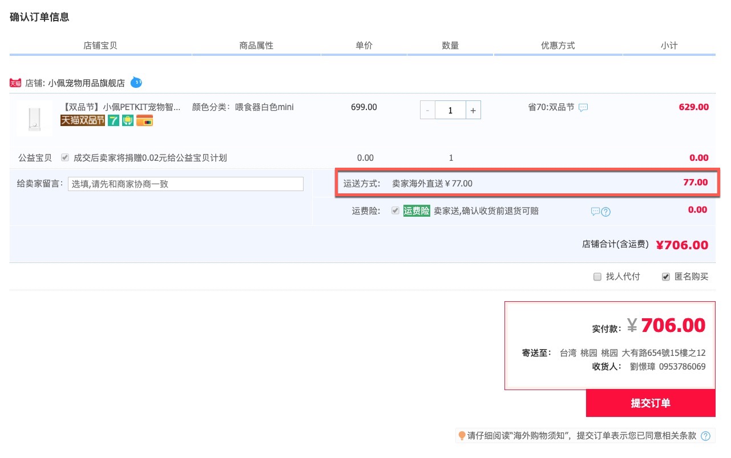The height and width of the screenshot is (458, 731).
Task: Click the product thumbnail image
Action: click(34, 118)
